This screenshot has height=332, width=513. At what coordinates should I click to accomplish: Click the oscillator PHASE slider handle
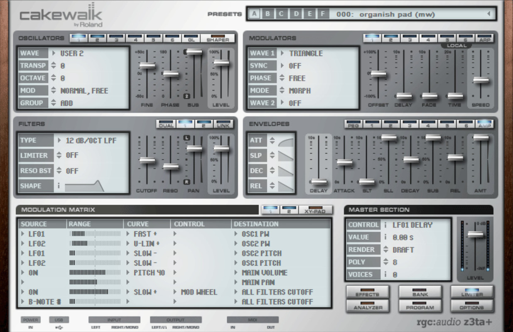[170, 74]
